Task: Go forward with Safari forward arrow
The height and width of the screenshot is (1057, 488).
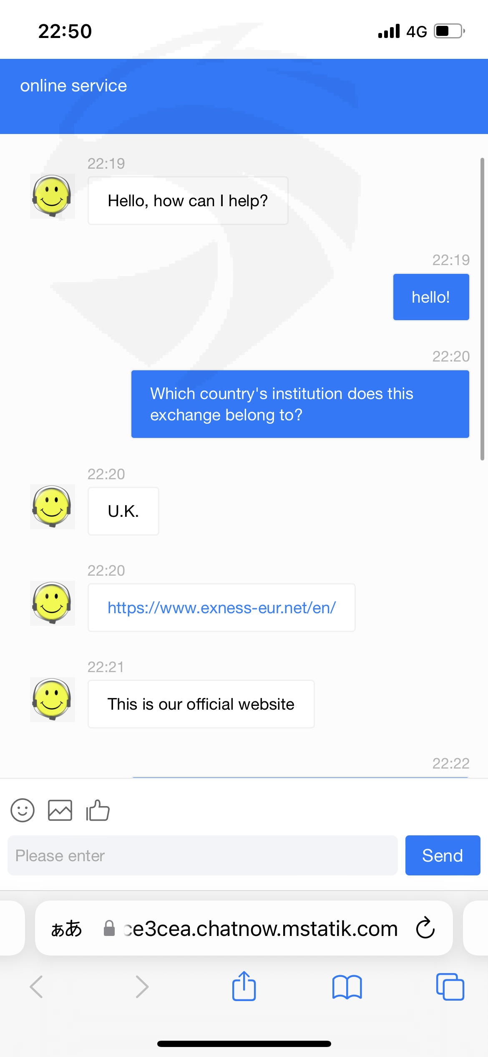Action: click(x=142, y=987)
